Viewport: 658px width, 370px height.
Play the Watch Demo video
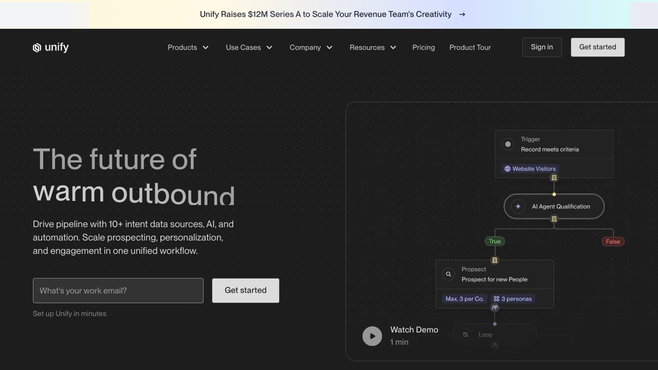pyautogui.click(x=372, y=336)
